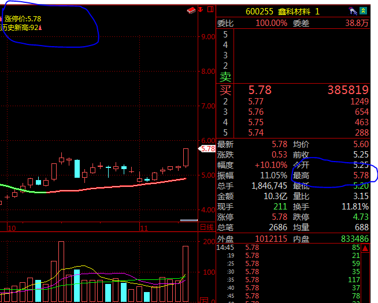Click the 买 buy order label

coord(225,91)
